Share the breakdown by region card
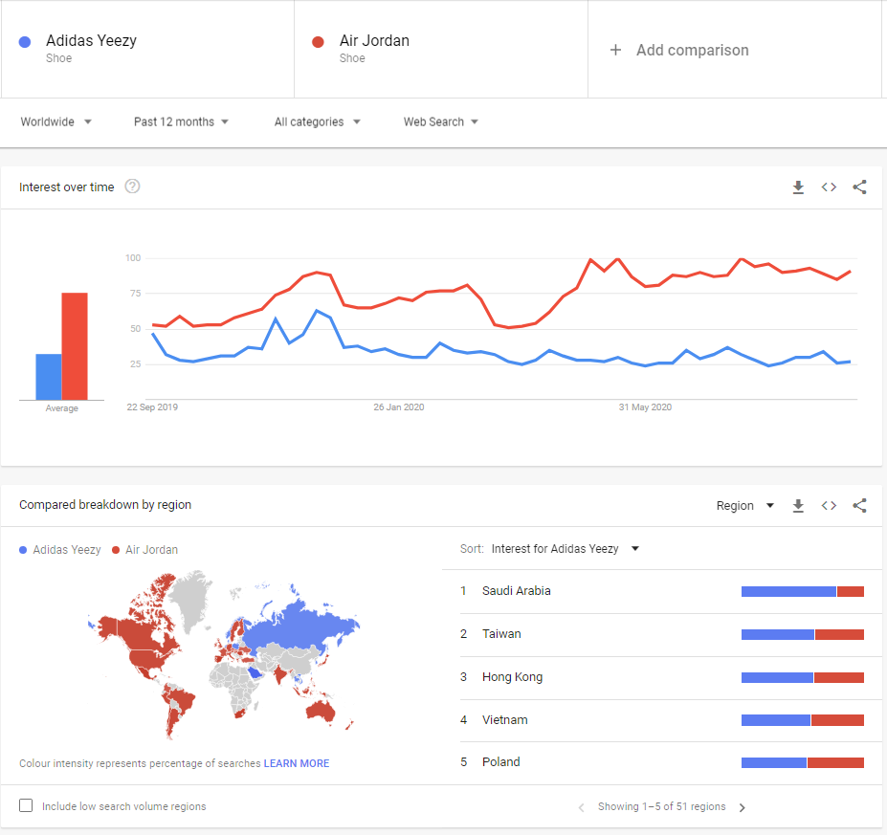This screenshot has width=887, height=835. (x=859, y=505)
